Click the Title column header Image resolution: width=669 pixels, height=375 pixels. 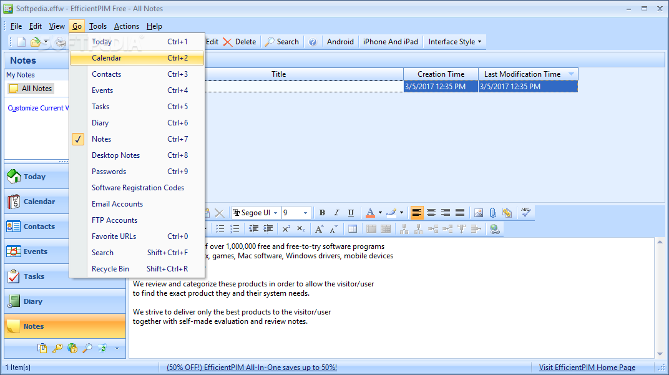pyautogui.click(x=279, y=74)
